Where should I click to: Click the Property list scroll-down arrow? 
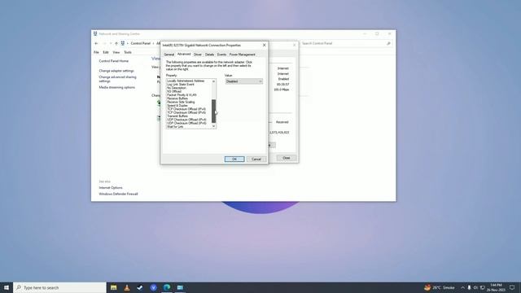(213, 126)
